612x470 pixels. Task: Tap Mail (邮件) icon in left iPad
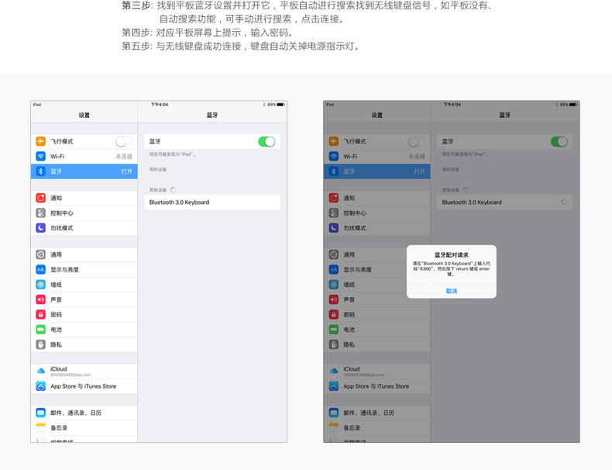tap(40, 413)
